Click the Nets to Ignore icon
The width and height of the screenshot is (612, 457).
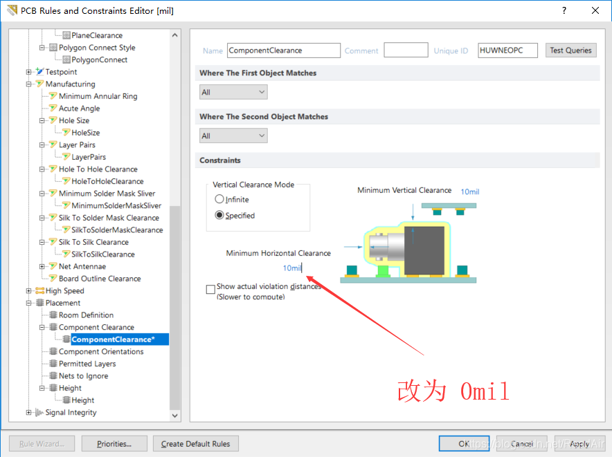tap(53, 376)
